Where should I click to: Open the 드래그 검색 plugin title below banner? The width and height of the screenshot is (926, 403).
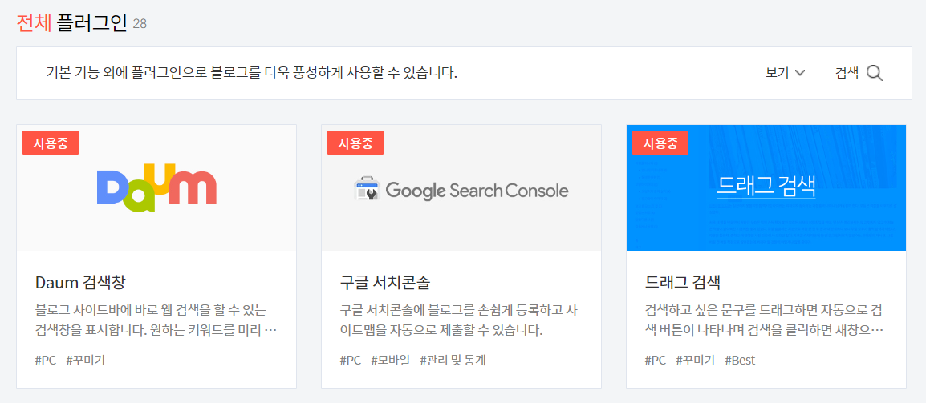pyautogui.click(x=682, y=282)
